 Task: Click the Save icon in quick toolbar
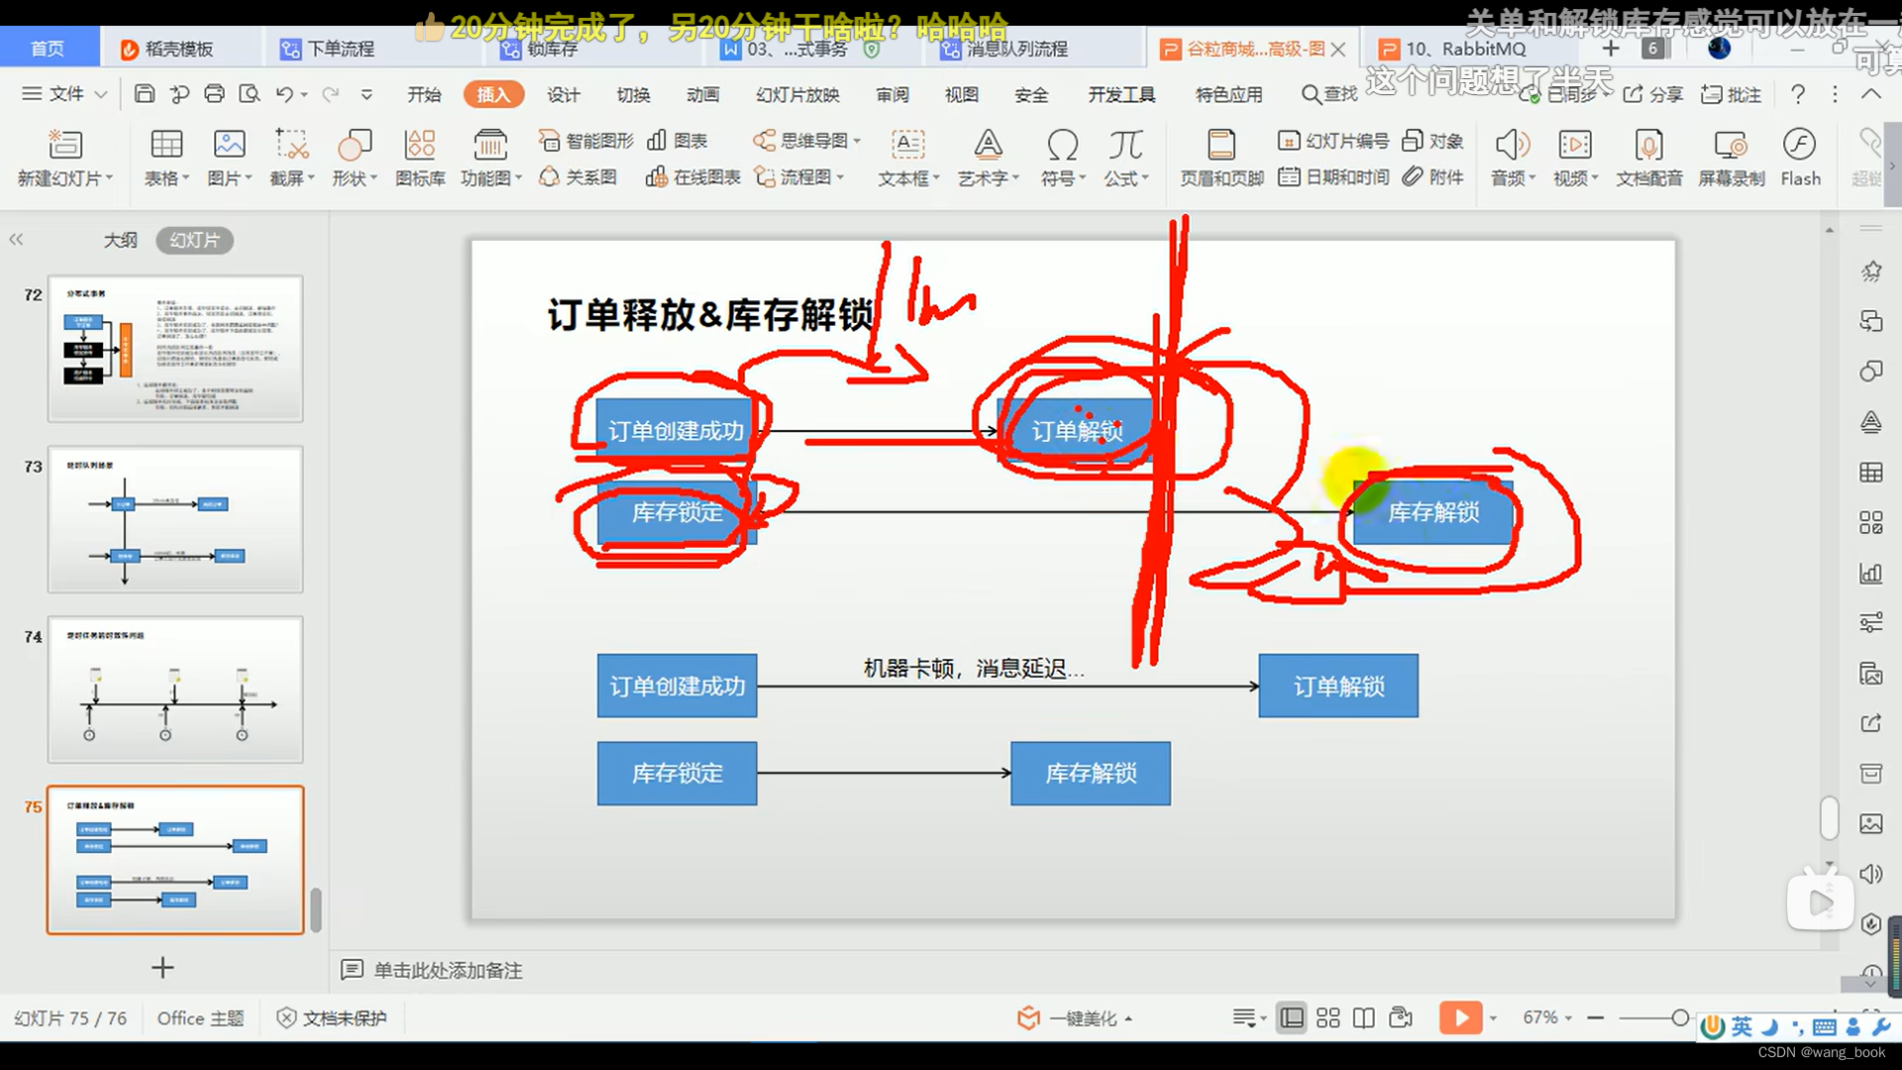tap(145, 94)
